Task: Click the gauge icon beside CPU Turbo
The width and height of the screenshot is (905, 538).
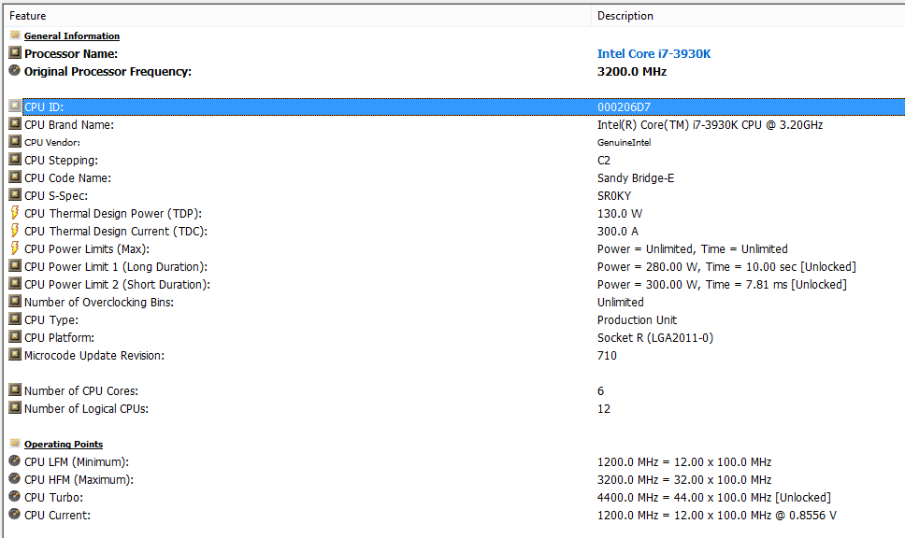Action: tap(15, 497)
